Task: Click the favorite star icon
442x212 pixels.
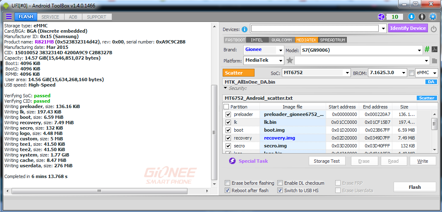Action: pos(290,60)
